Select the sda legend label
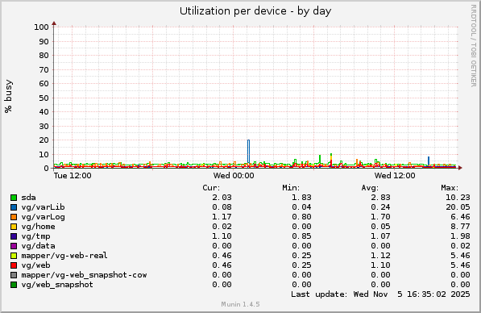 (x=28, y=198)
